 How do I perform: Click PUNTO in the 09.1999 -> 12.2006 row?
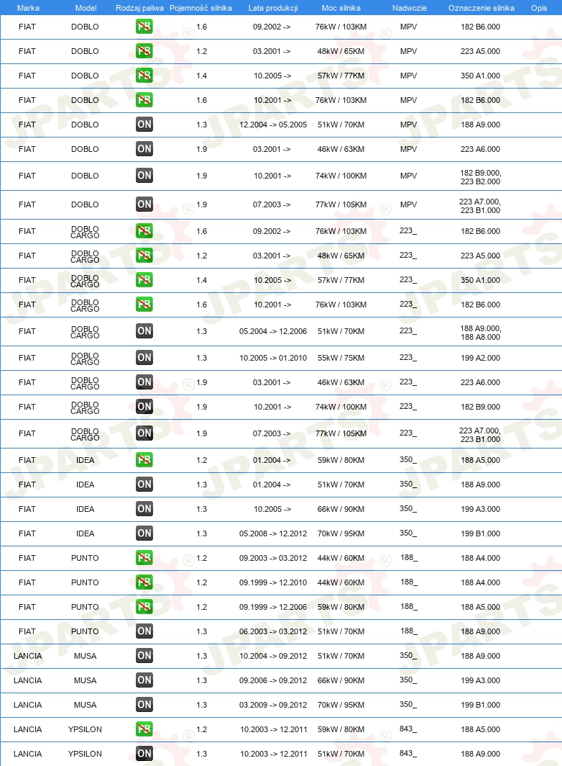tap(85, 607)
